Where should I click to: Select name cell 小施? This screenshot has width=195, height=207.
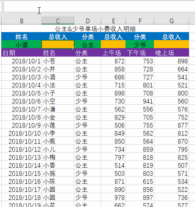pyautogui.click(x=58, y=173)
